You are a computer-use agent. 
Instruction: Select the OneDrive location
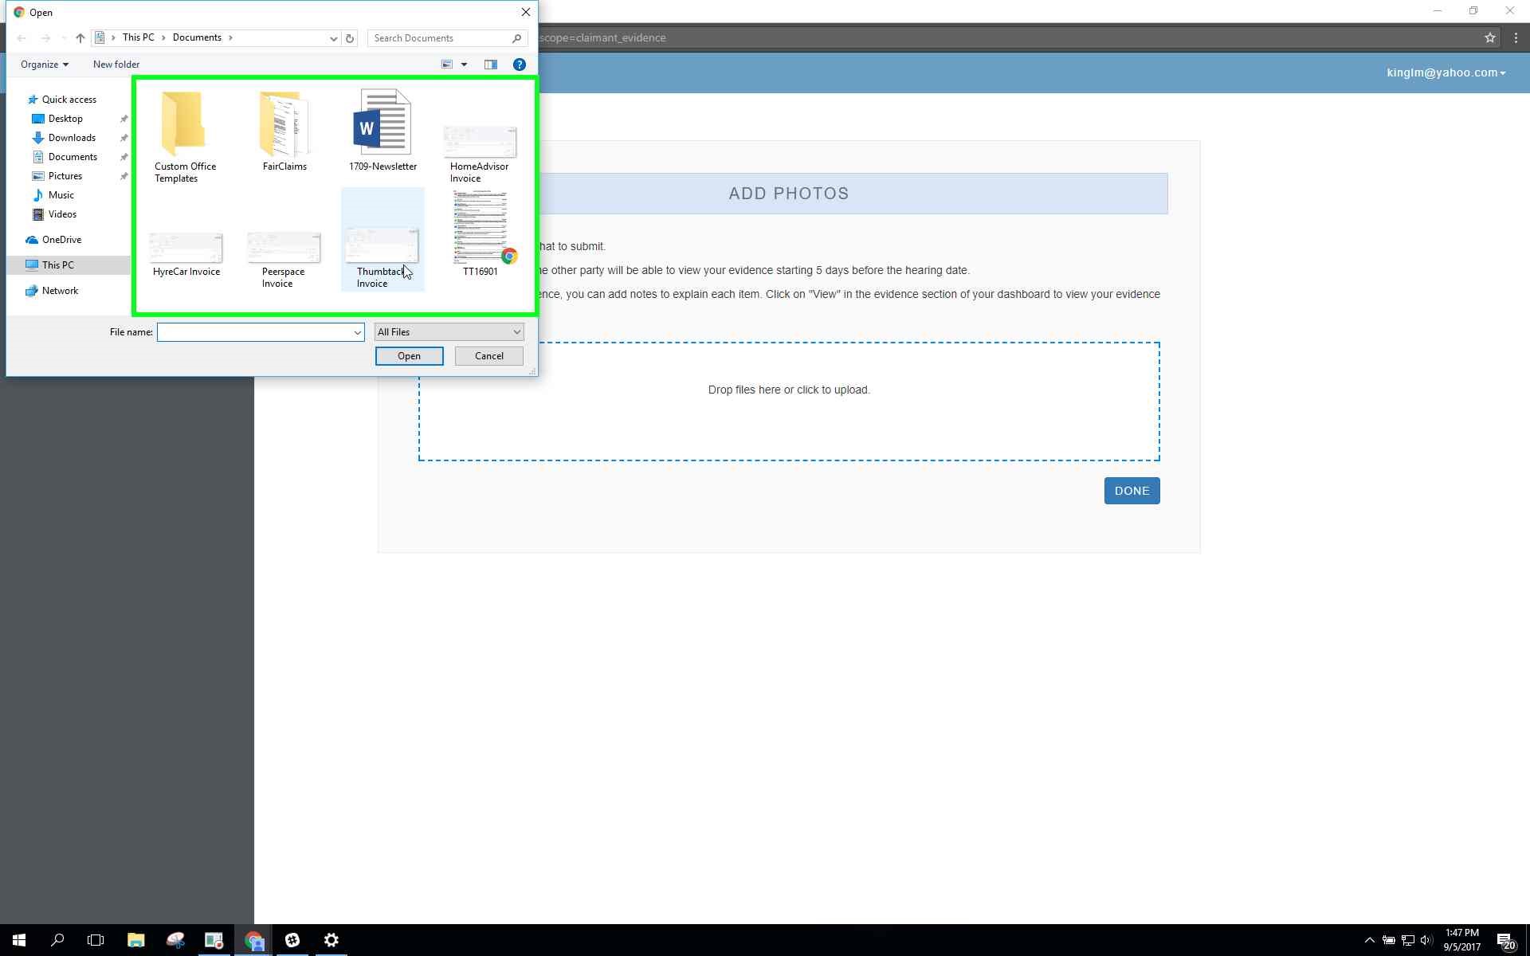point(61,240)
